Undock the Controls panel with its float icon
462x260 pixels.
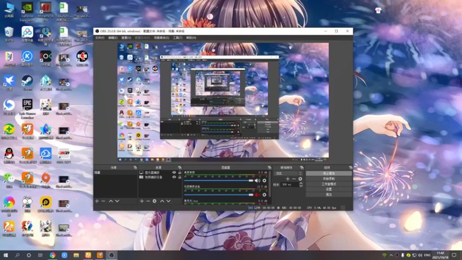point(351,168)
